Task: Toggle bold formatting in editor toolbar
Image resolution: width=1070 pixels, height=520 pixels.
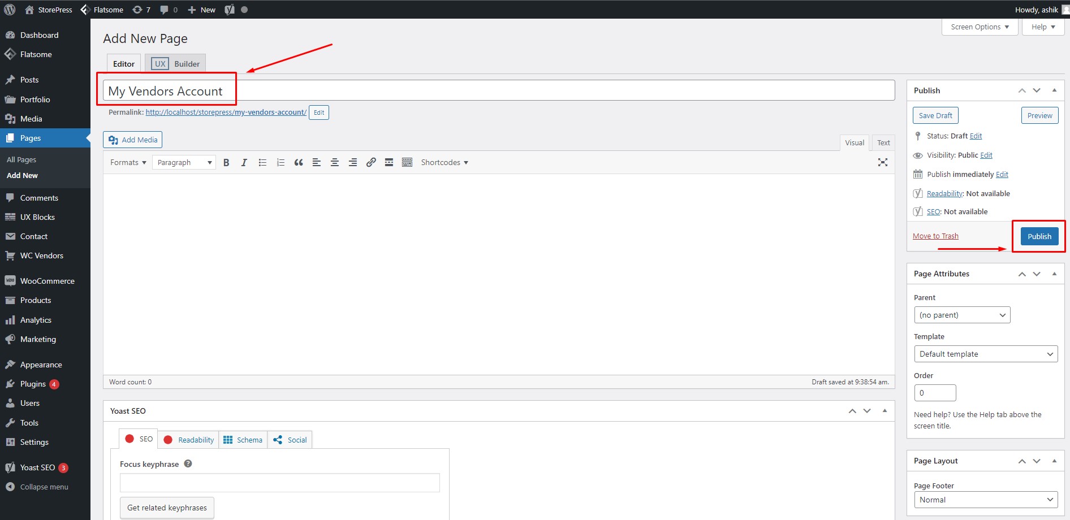Action: coord(226,163)
